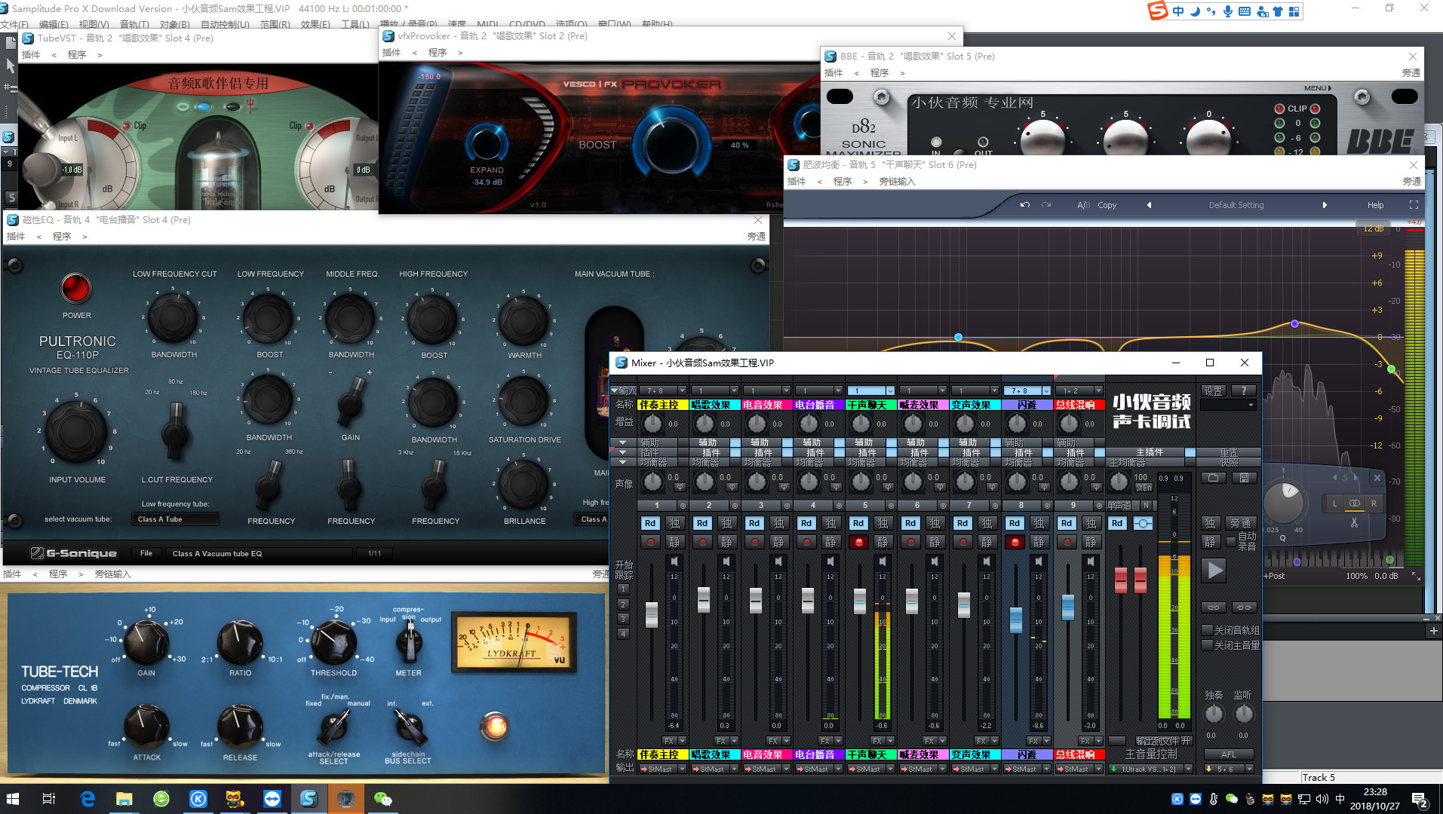Click the AFL button in the mixer
Screen dimensions: 1443x814
click(1229, 754)
